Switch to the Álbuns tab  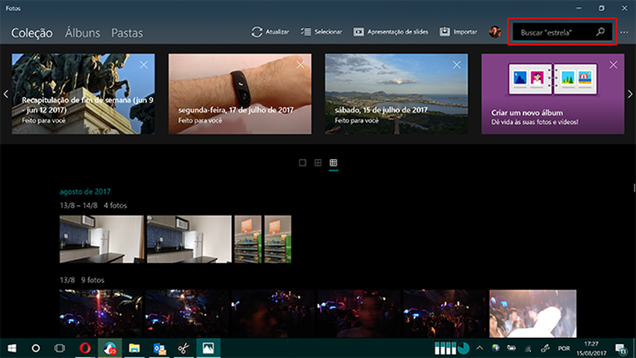click(82, 33)
